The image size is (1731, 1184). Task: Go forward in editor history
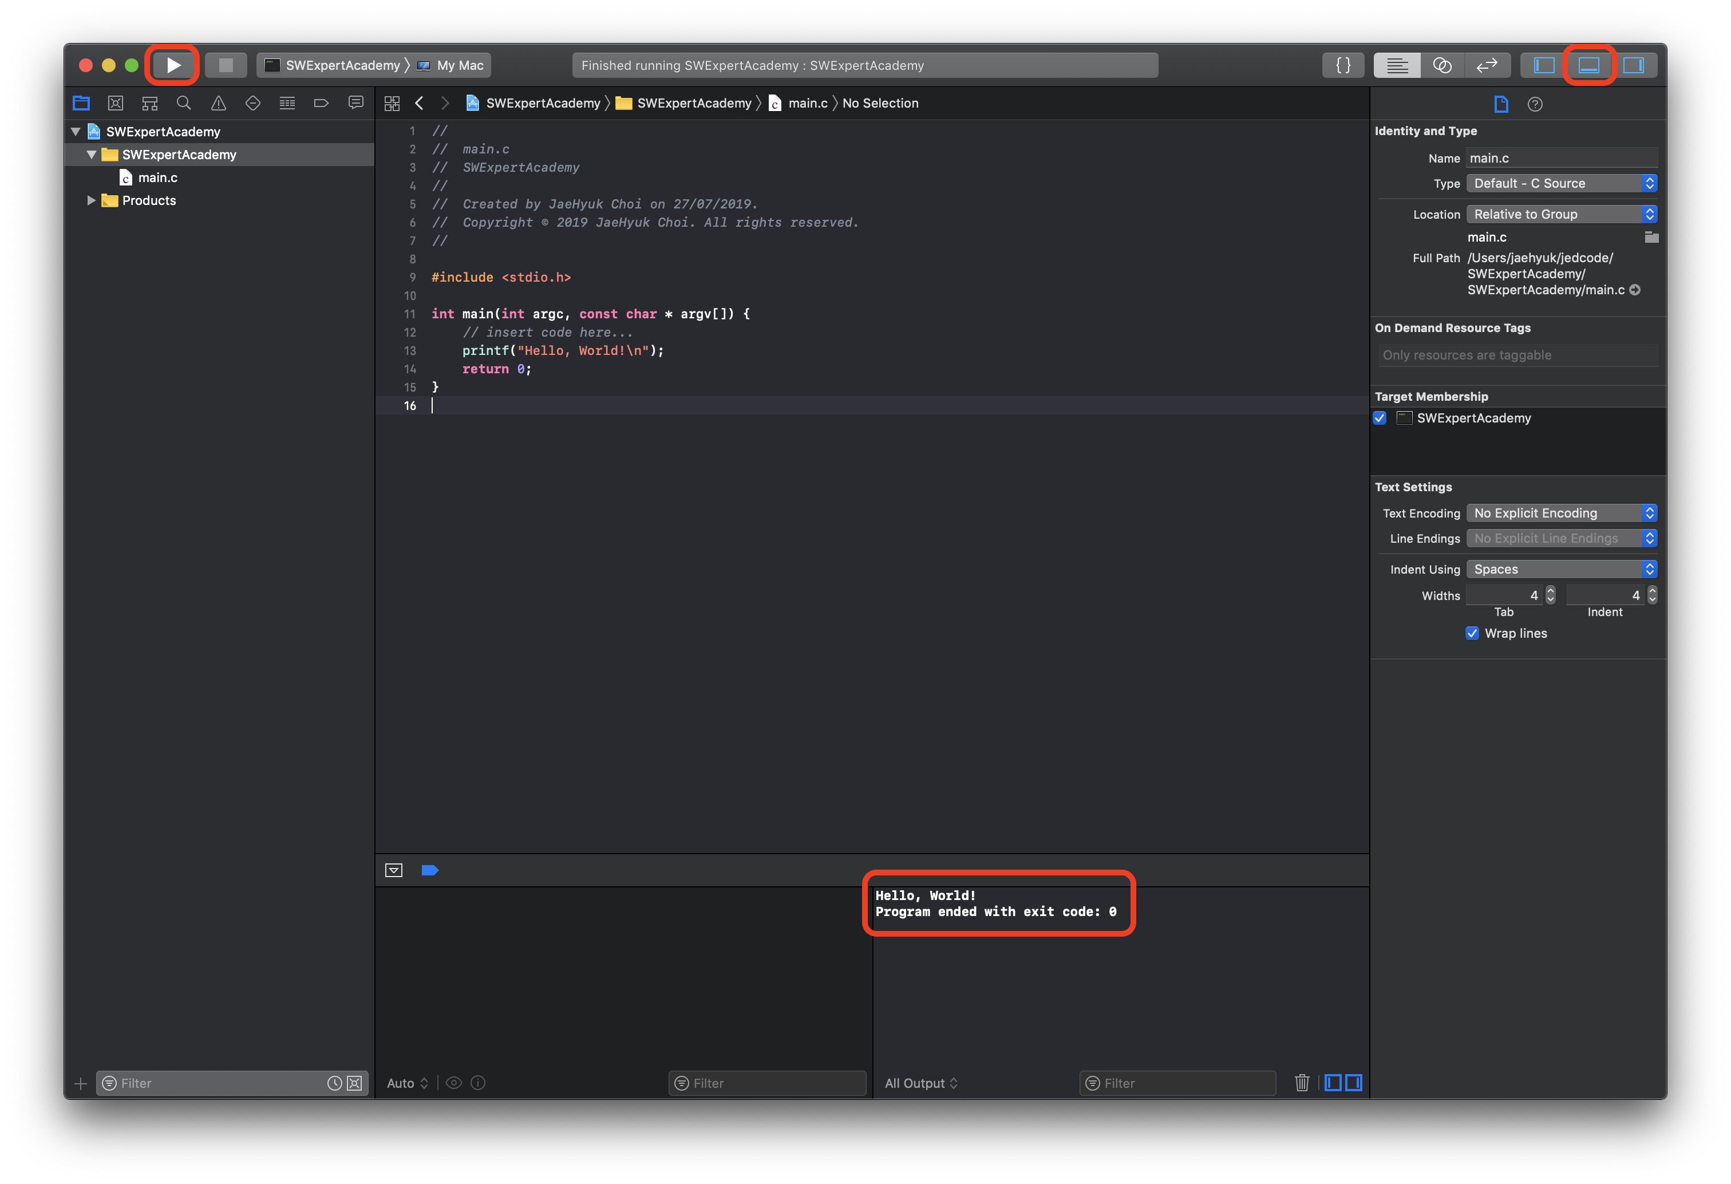445,103
